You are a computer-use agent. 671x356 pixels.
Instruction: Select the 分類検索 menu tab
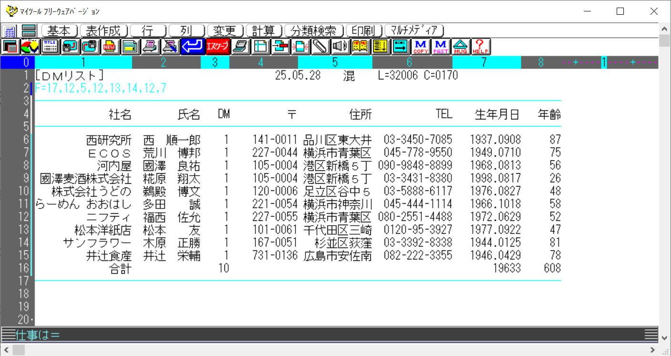[x=314, y=31]
